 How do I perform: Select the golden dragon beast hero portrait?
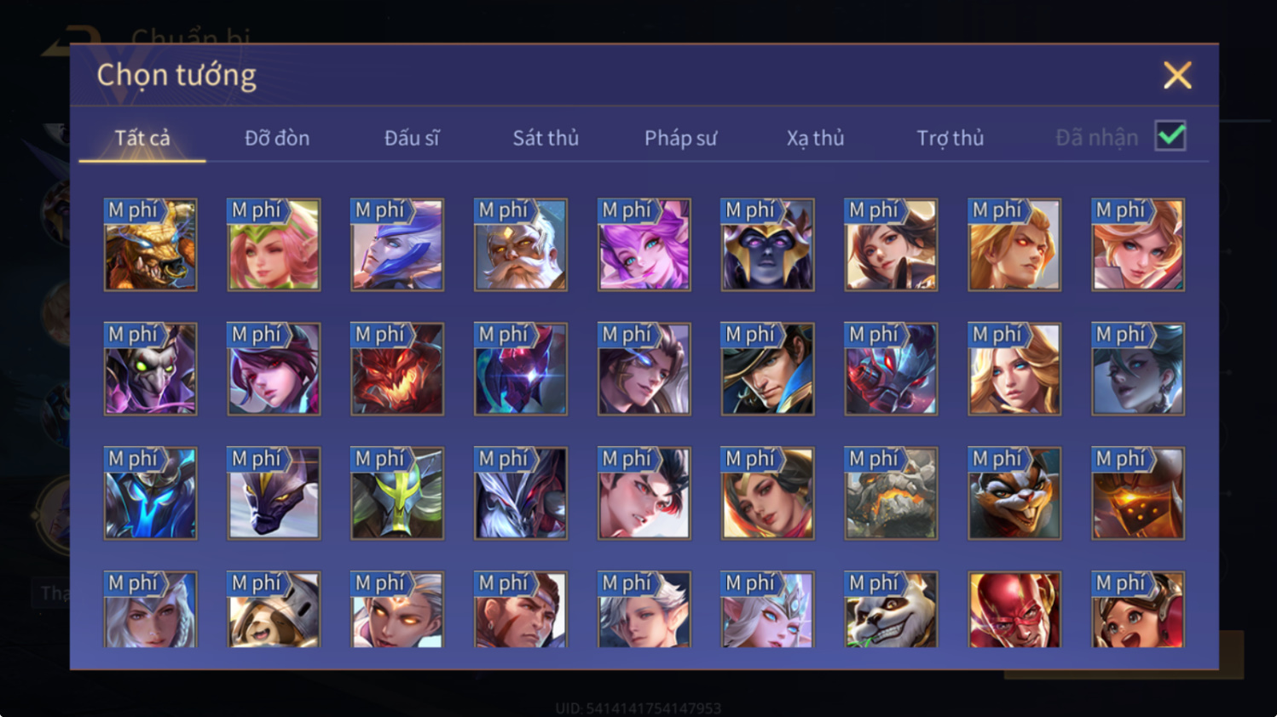pyautogui.click(x=150, y=245)
